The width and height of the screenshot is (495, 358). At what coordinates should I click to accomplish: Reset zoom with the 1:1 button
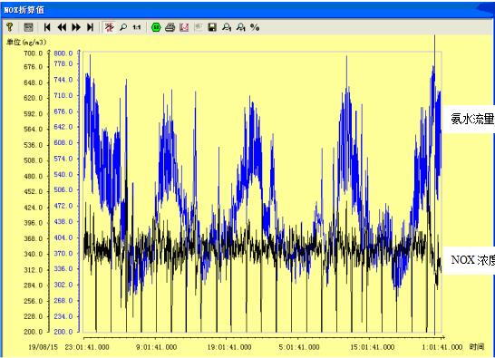pyautogui.click(x=137, y=27)
